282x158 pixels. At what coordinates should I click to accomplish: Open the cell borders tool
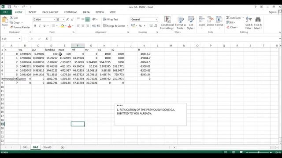pos(53,26)
